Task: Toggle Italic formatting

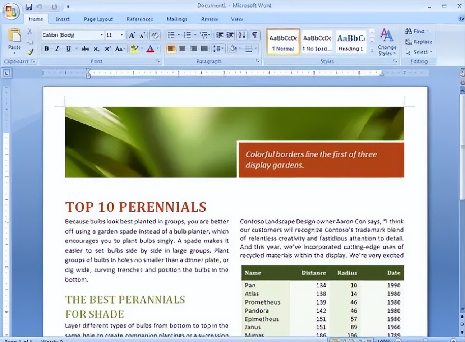Action: coord(57,49)
